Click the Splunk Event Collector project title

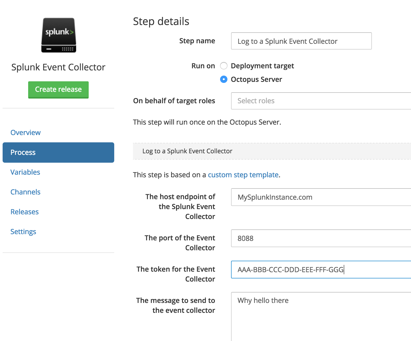tap(58, 67)
